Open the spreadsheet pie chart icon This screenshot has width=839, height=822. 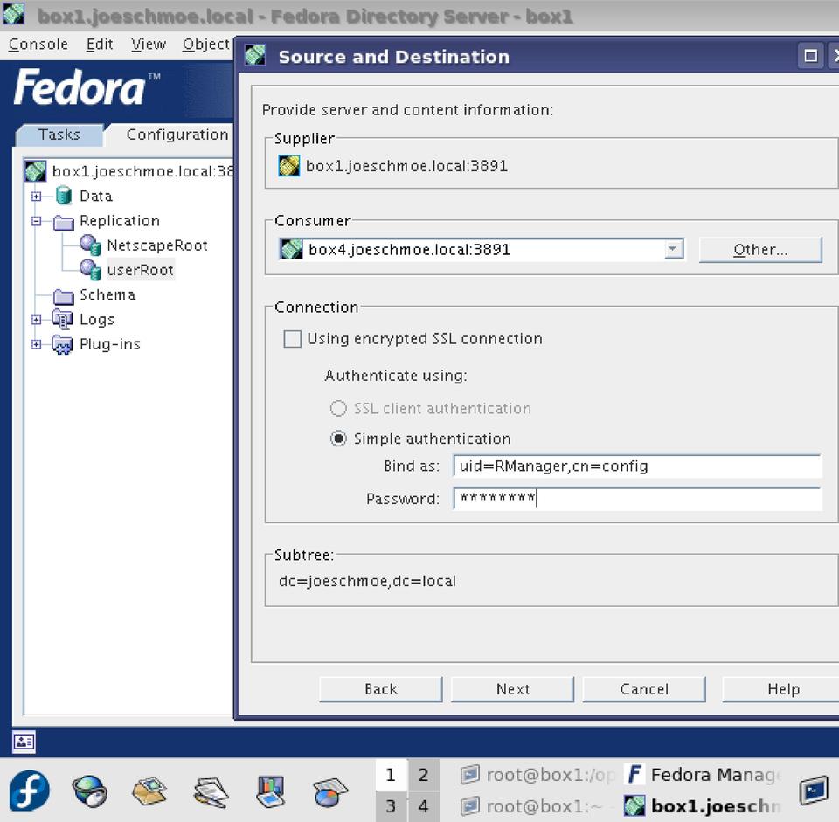coord(330,791)
